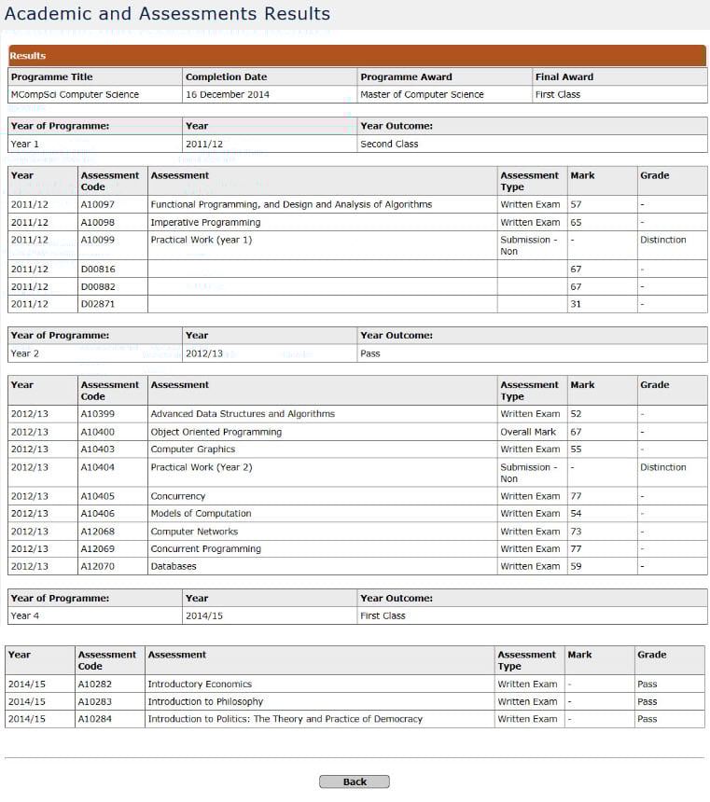The height and width of the screenshot is (802, 710).
Task: Select Practical Work (year 1) assessment
Action: (x=202, y=240)
